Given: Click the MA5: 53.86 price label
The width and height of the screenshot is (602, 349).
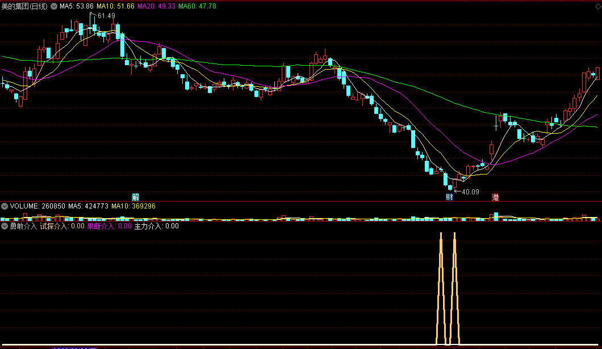Looking at the screenshot, I should click(77, 6).
